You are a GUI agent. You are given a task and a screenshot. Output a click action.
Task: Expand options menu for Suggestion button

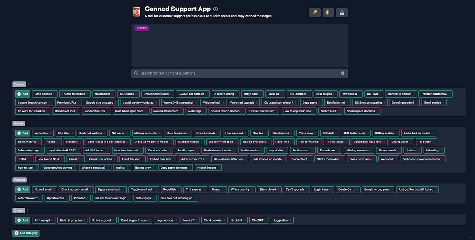click(291, 221)
